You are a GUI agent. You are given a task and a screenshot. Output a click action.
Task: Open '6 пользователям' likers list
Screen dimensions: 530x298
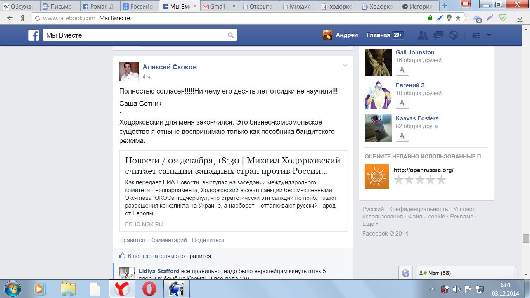(x=151, y=256)
